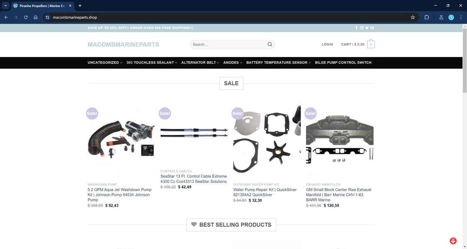Open a new browser tab
Screen dimensions: 467x249
coord(80,6)
